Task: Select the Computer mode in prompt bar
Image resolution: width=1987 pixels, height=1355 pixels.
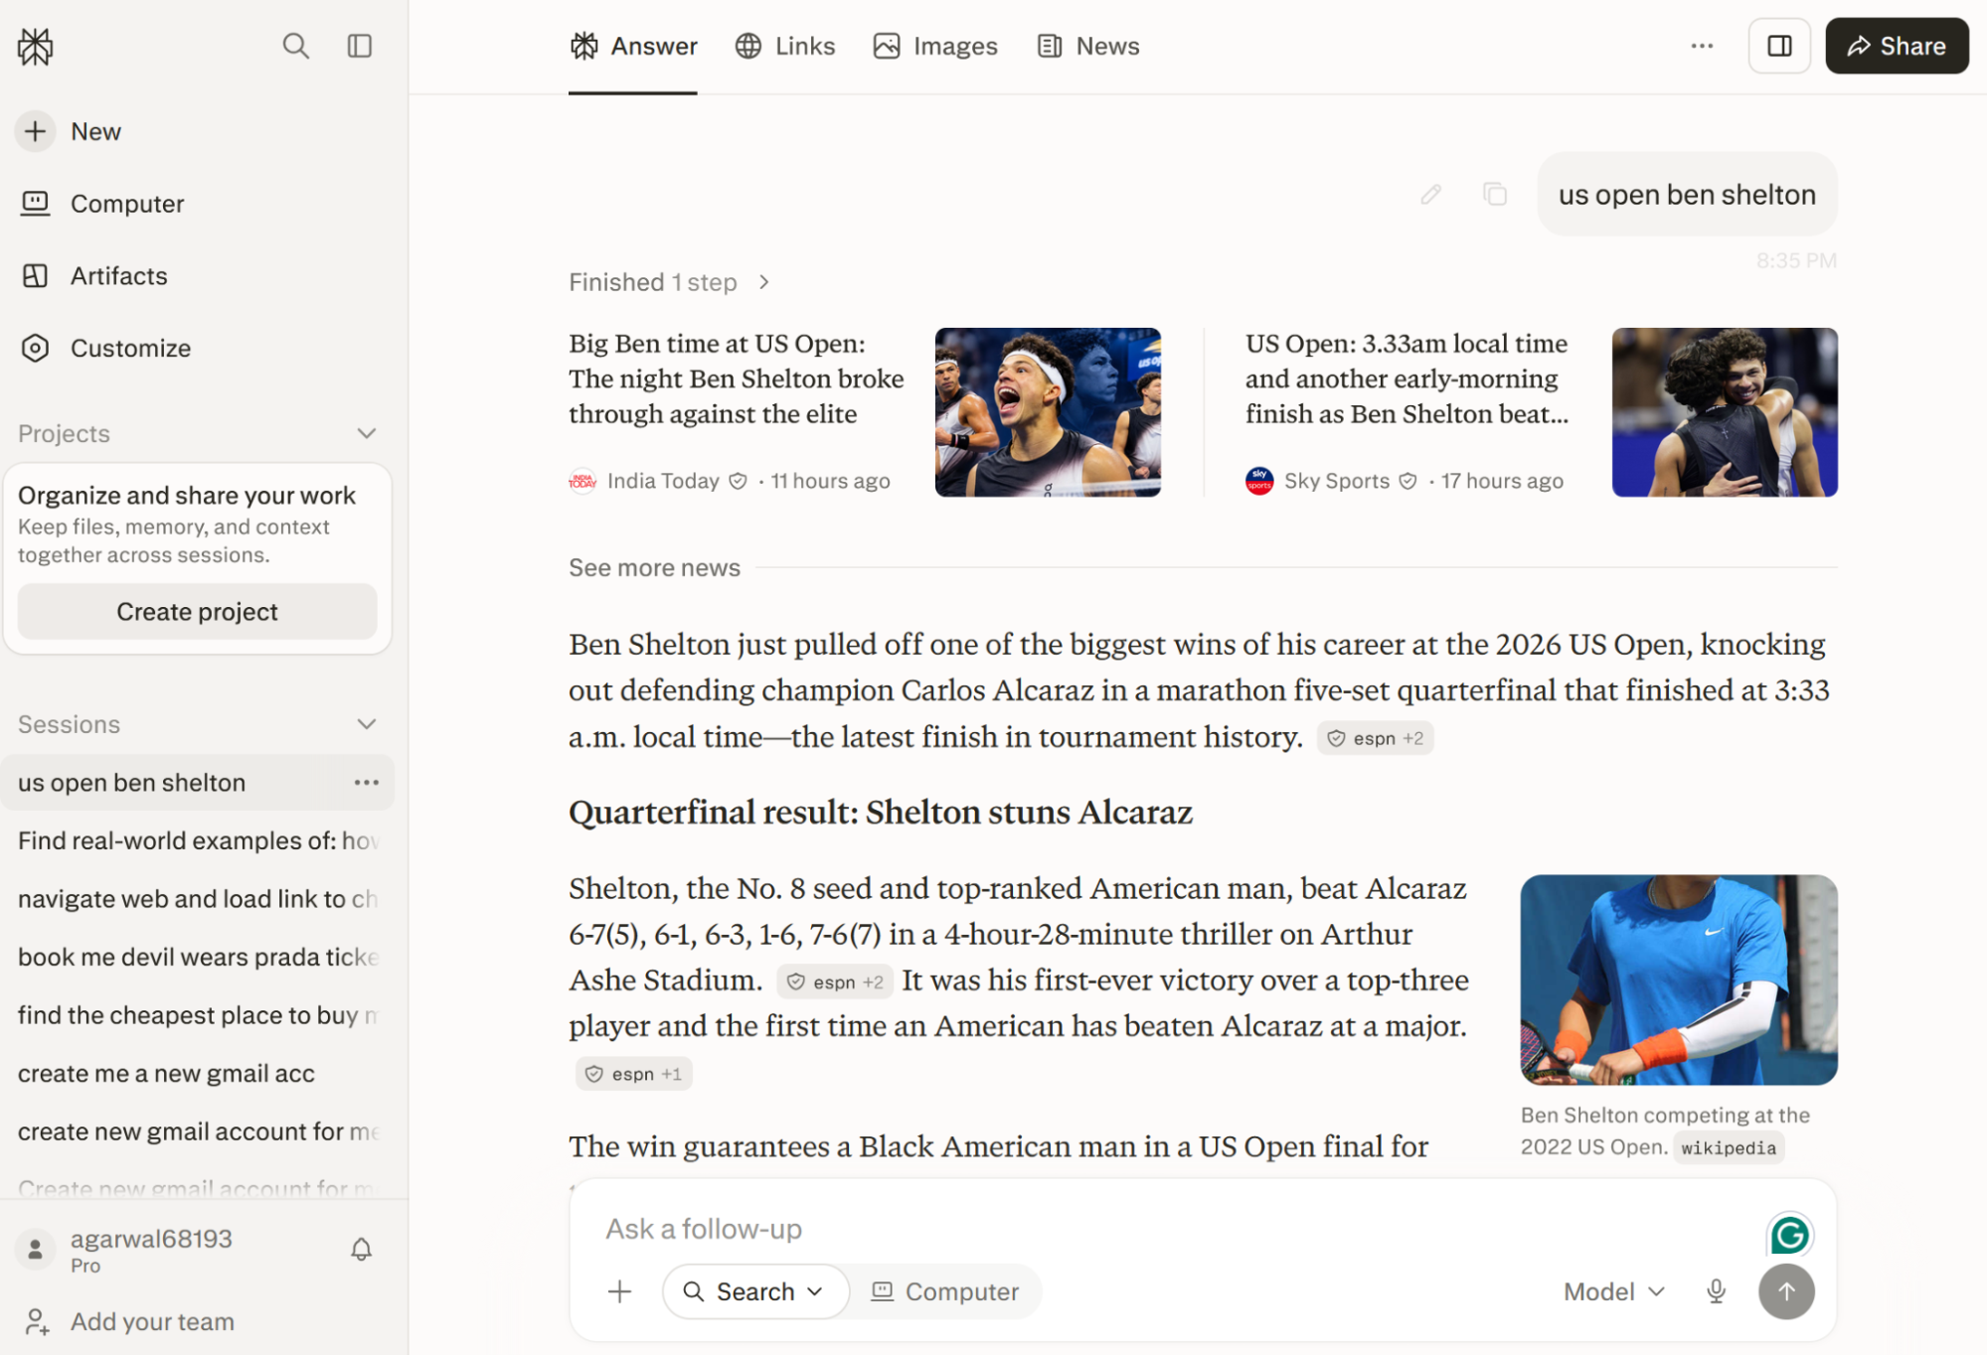Action: click(x=945, y=1291)
